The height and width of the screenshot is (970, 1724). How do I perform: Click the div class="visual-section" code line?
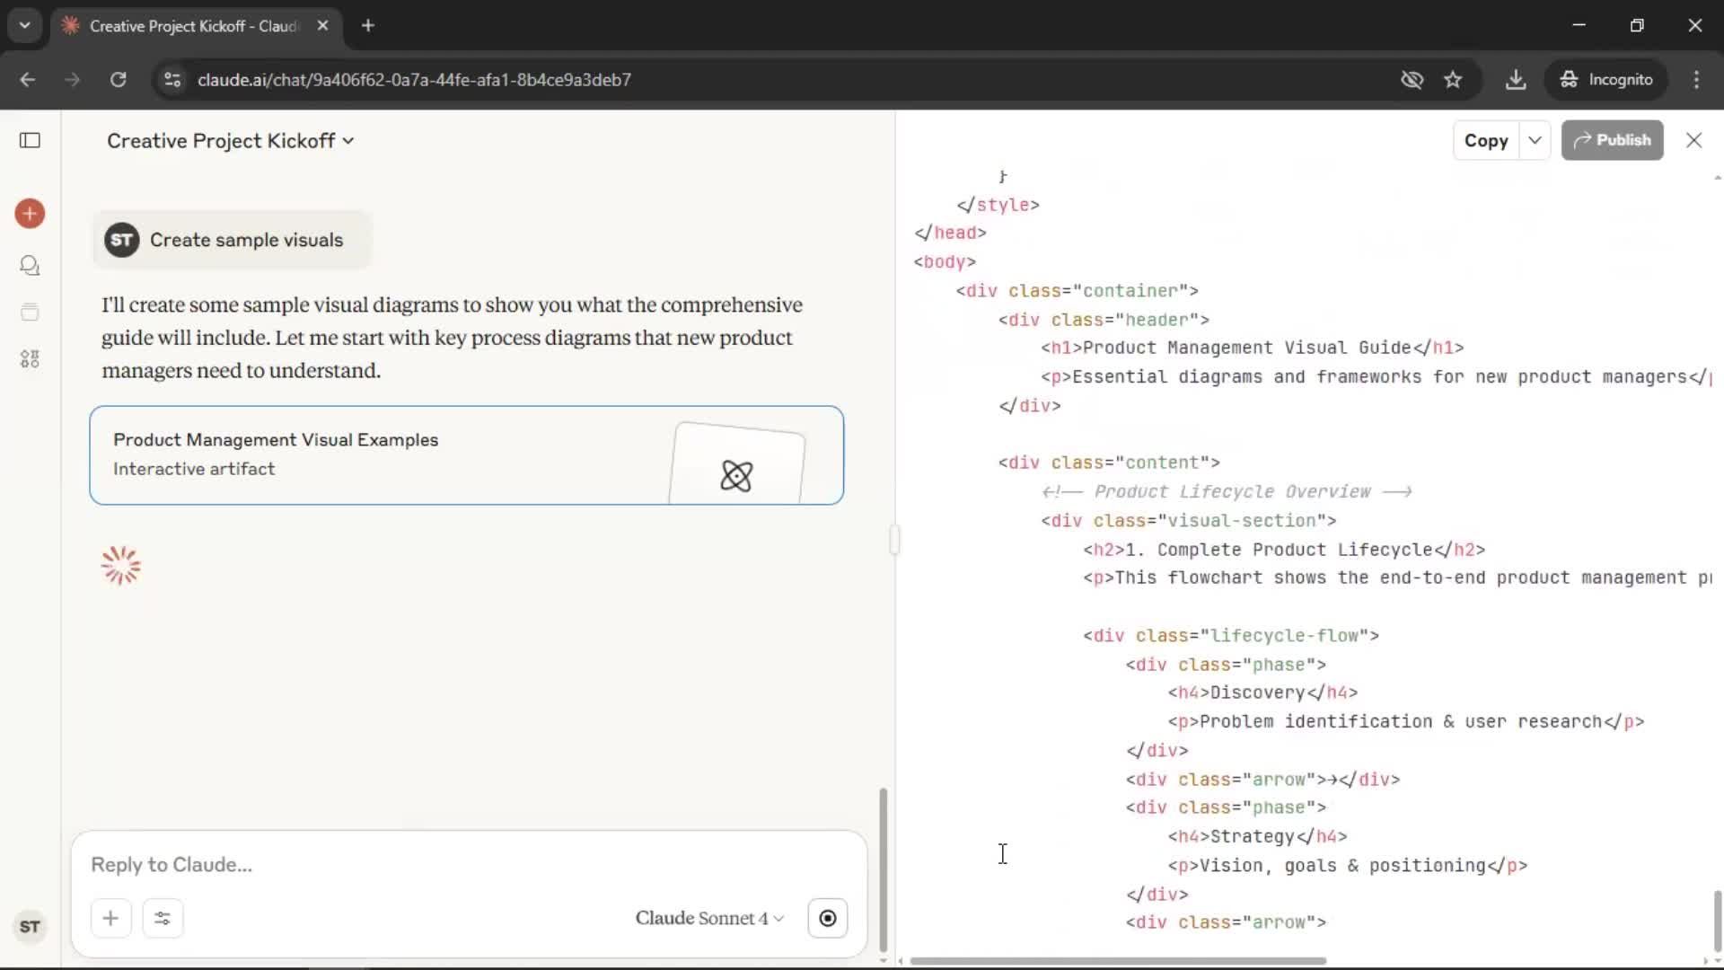tap(1188, 521)
